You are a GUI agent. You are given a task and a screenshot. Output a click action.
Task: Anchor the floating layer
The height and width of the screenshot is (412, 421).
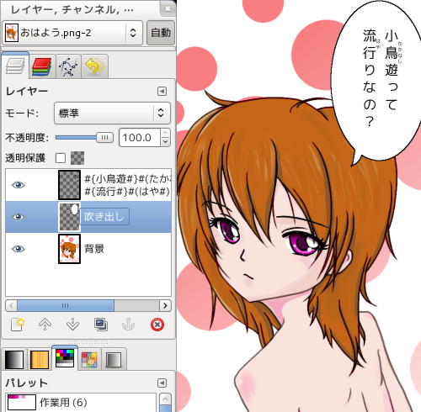click(x=128, y=325)
